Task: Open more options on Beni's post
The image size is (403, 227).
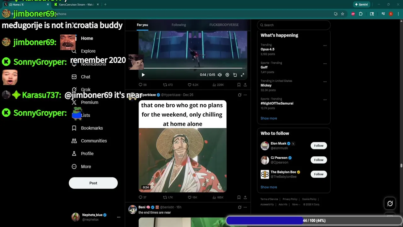Action: coord(245,207)
